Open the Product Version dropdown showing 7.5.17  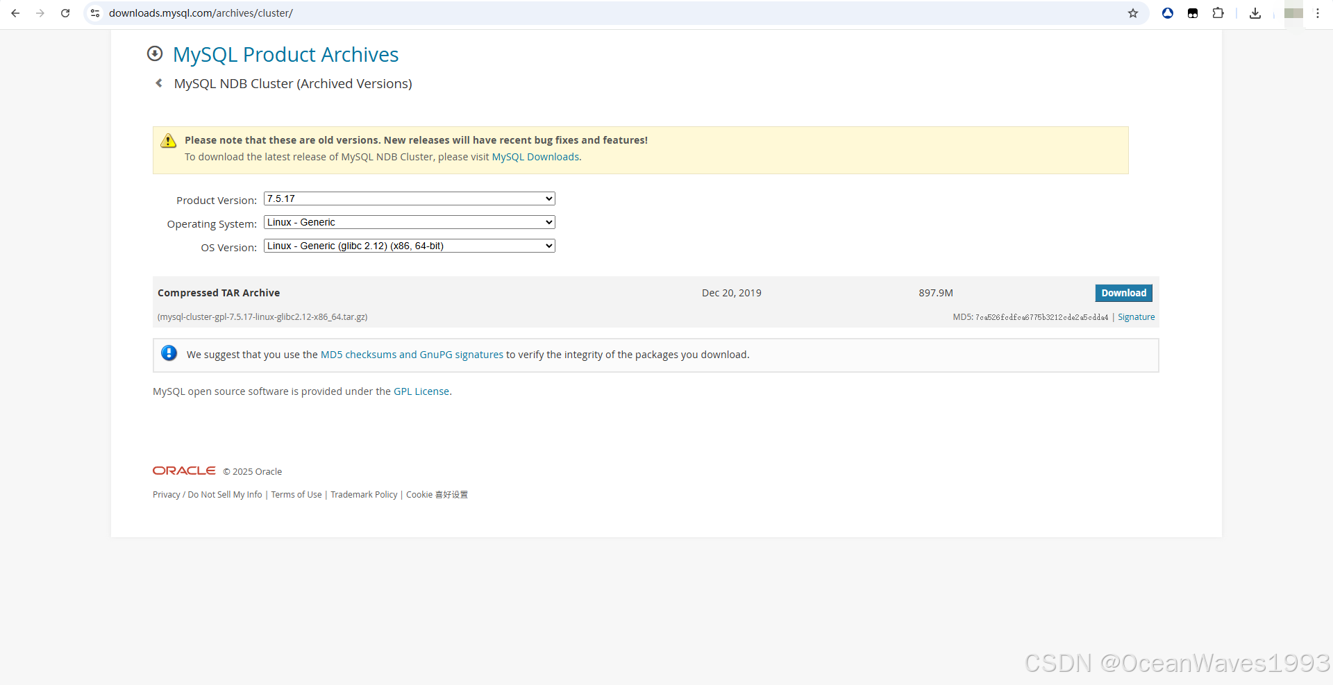pyautogui.click(x=410, y=198)
